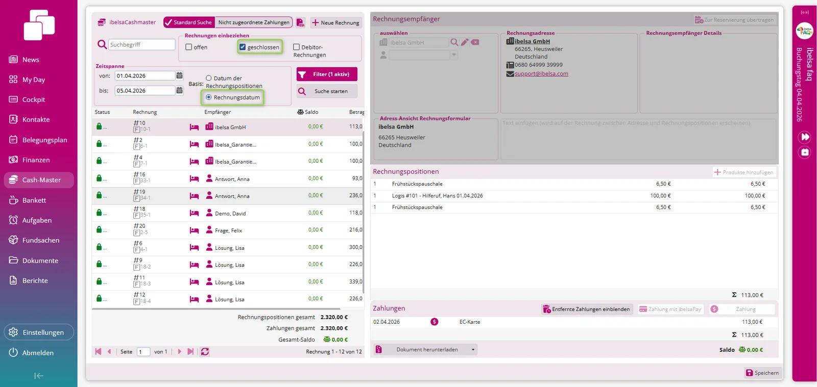
Task: Open the support@ibelsa.com email link
Action: point(541,73)
